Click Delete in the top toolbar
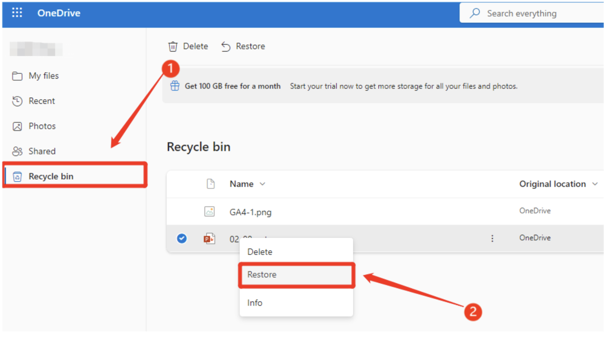Image resolution: width=605 pixels, height=338 pixels. [188, 46]
